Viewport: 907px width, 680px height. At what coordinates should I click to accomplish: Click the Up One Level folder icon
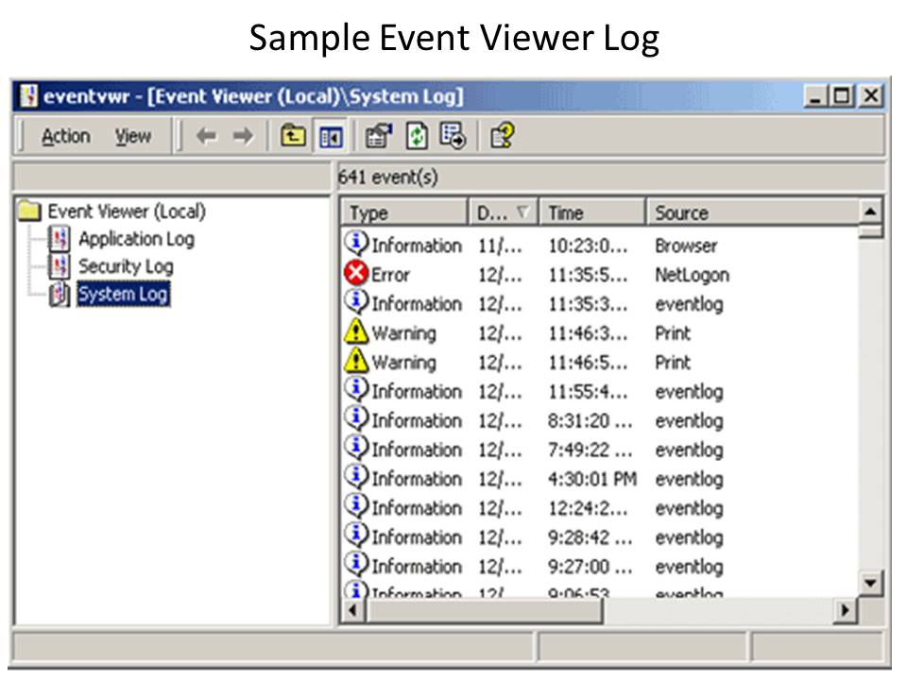pyautogui.click(x=294, y=137)
